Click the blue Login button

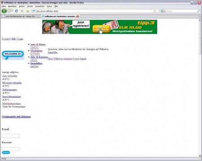tap(6, 153)
